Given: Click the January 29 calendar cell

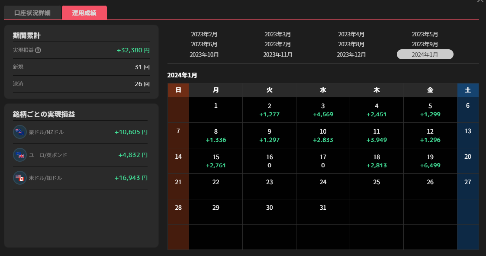Looking at the screenshot, I should 216,212.
